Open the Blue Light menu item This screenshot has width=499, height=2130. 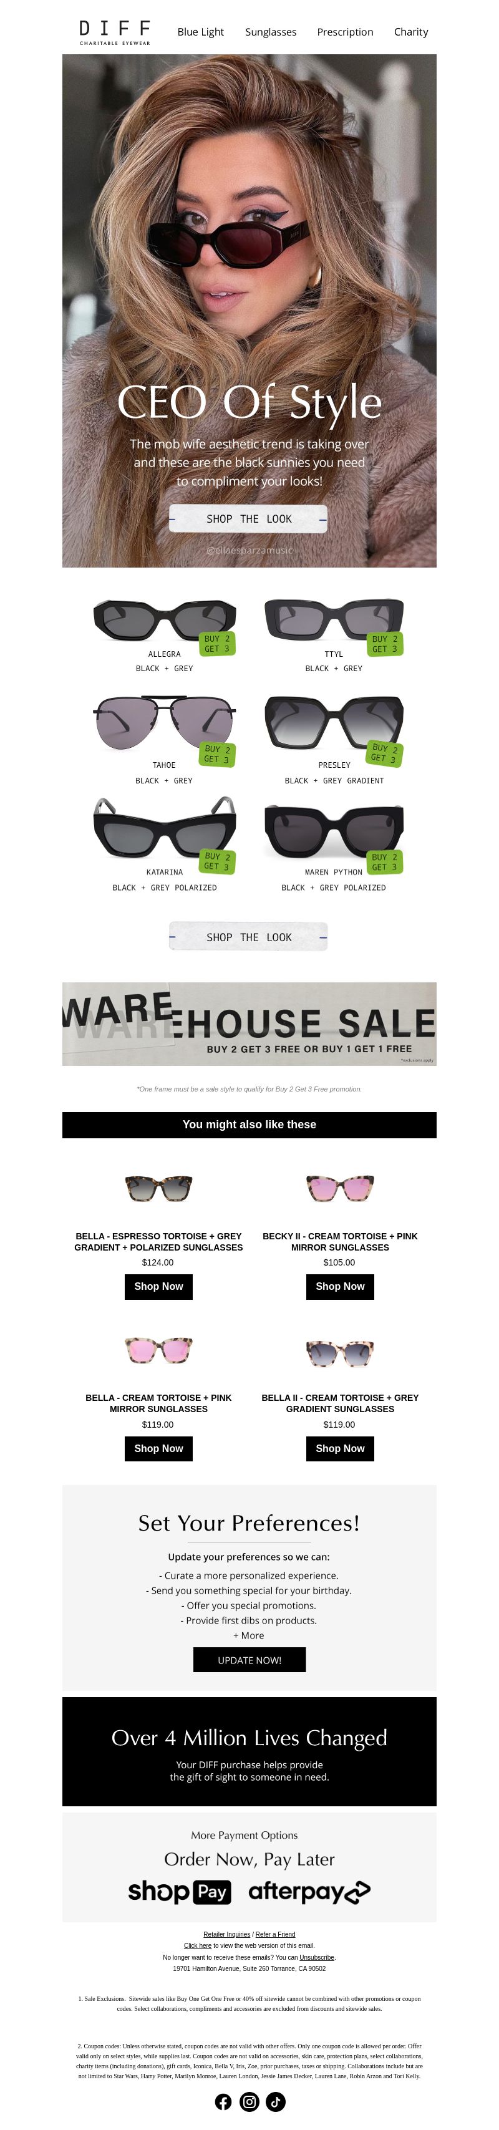[x=200, y=31]
